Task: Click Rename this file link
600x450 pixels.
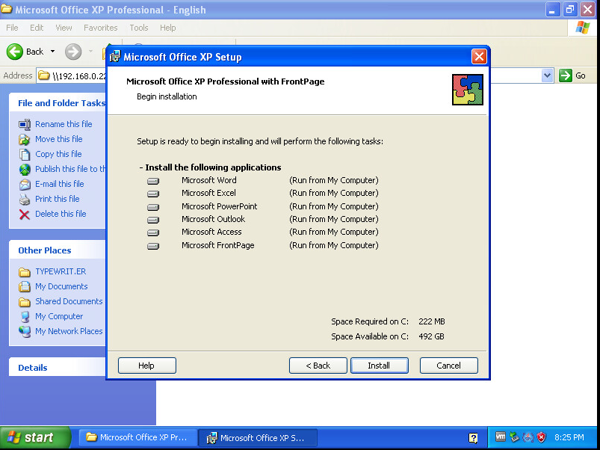Action: point(64,124)
